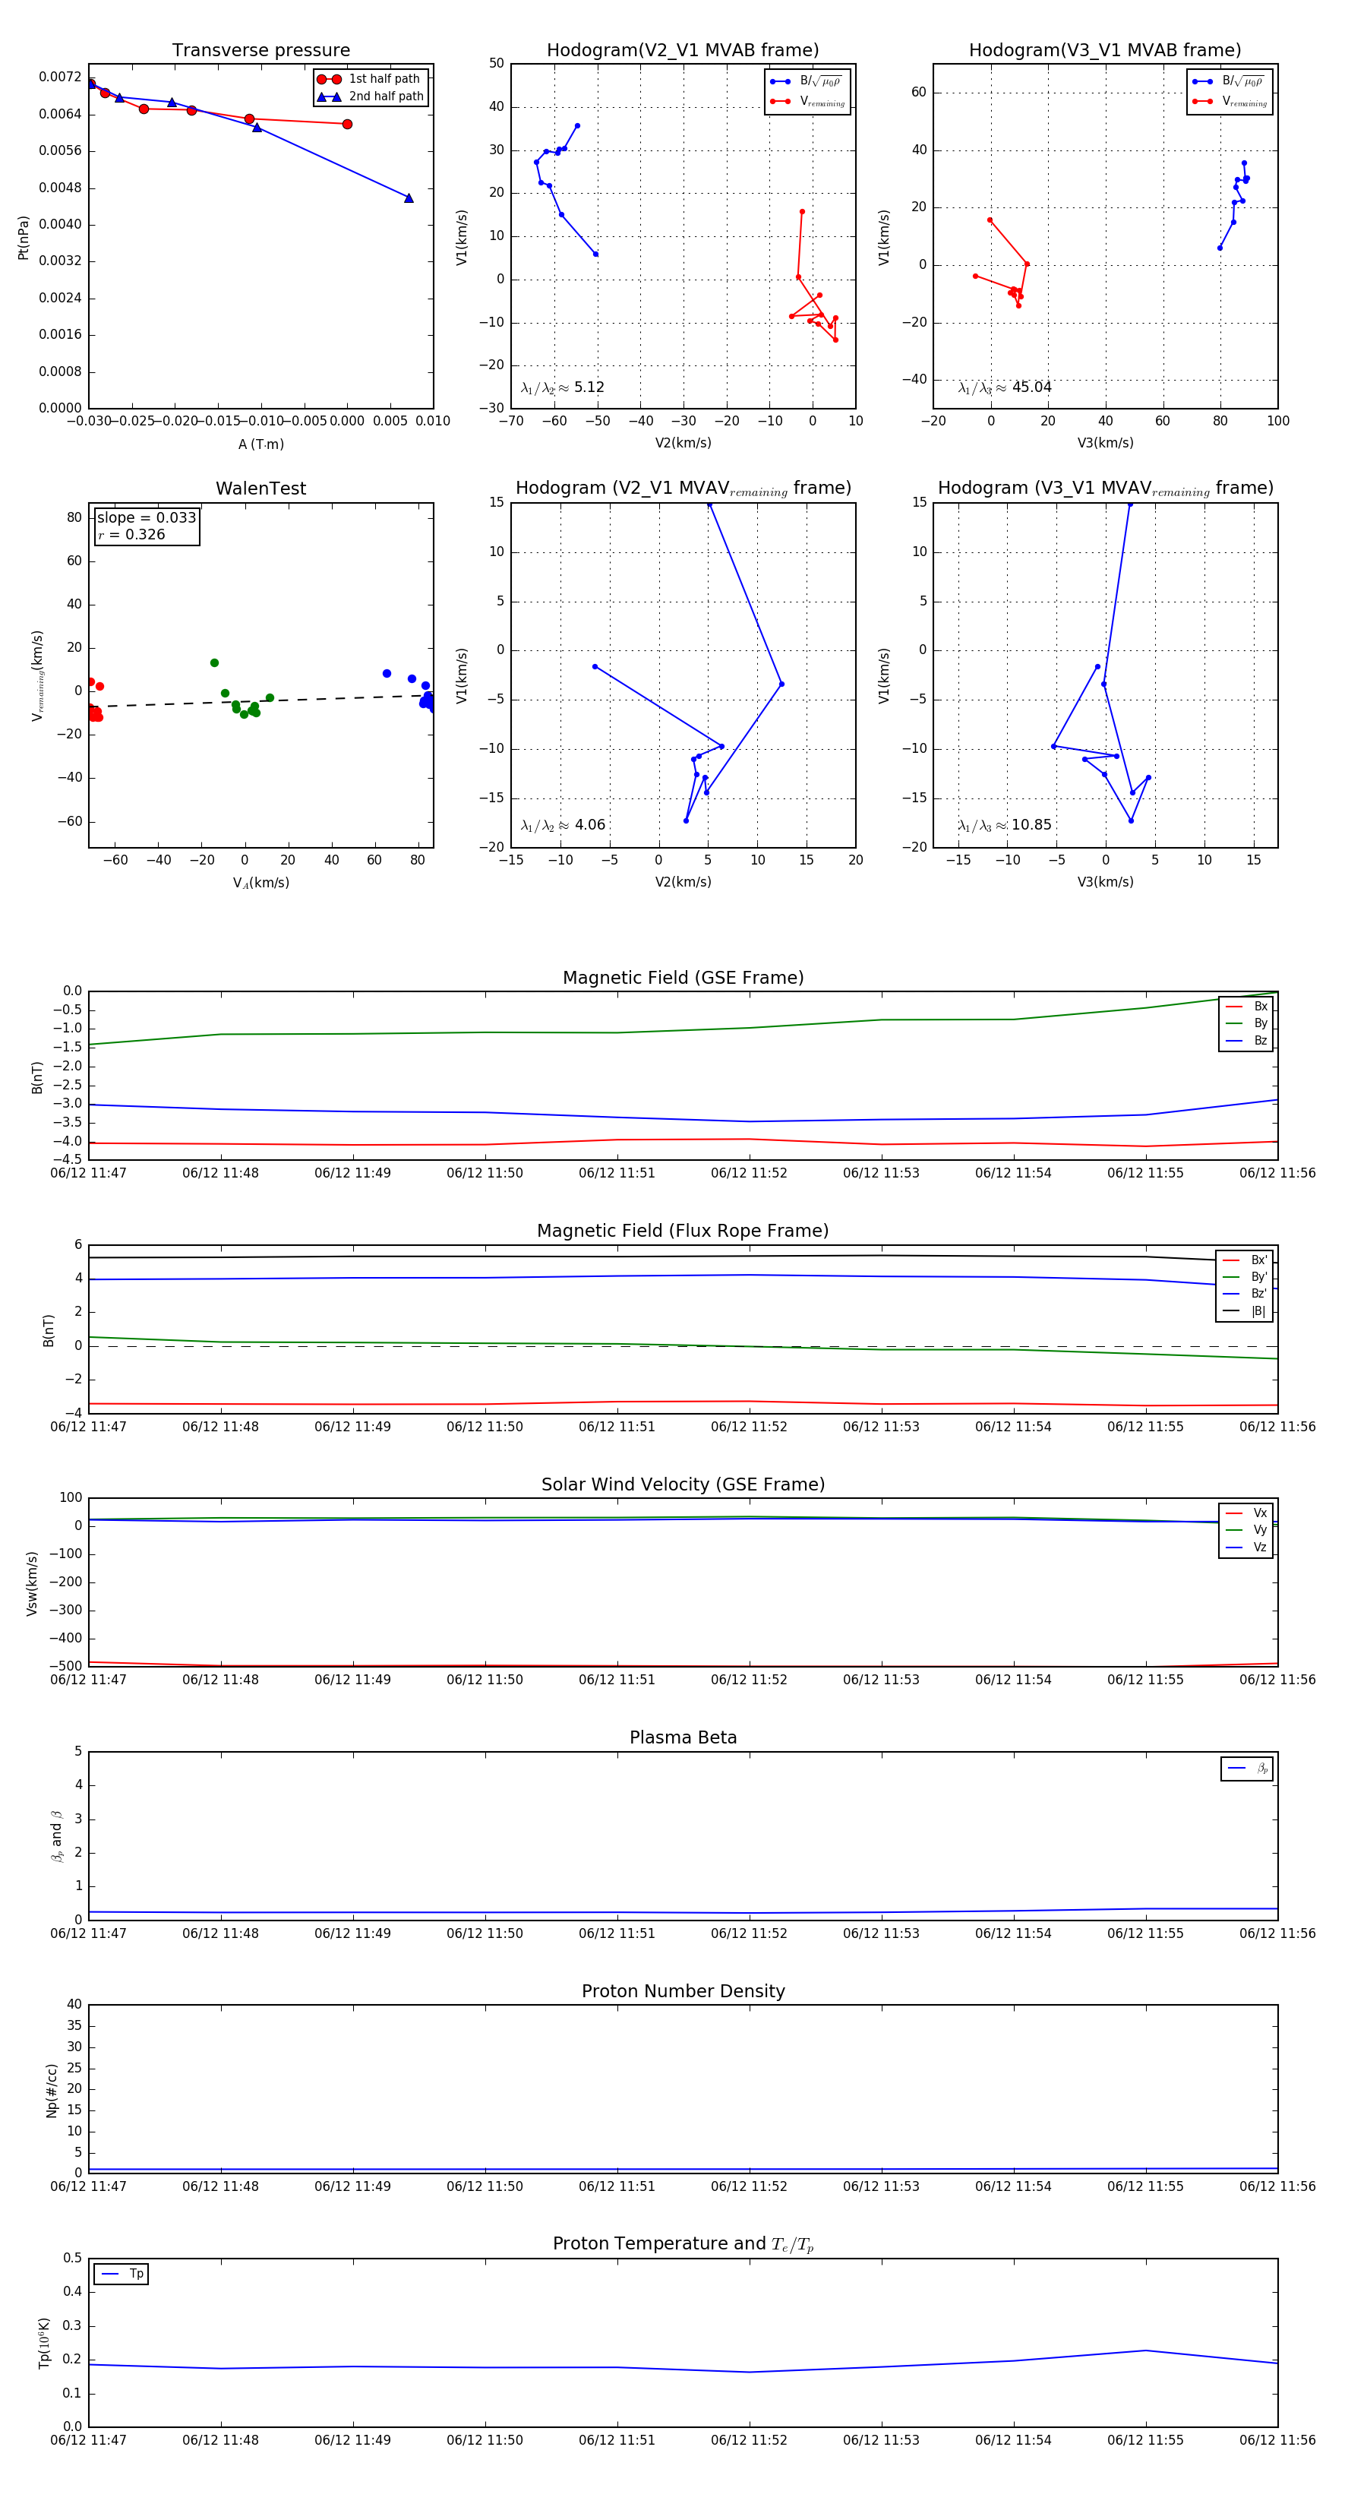
Task: Click the Plasma Beta legend box
Action: click(1246, 1769)
